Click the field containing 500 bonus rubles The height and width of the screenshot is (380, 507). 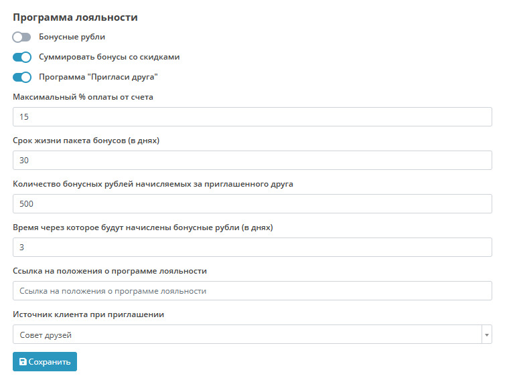252,204
